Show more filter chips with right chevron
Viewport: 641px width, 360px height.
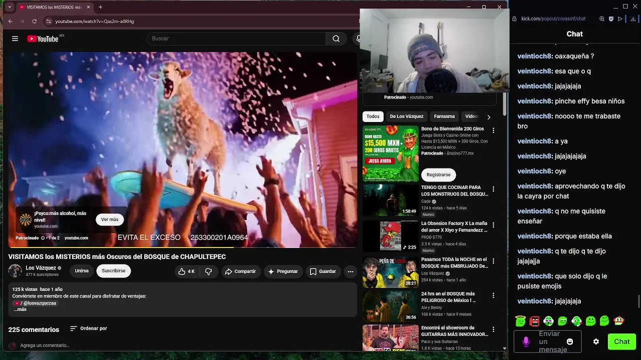click(489, 116)
